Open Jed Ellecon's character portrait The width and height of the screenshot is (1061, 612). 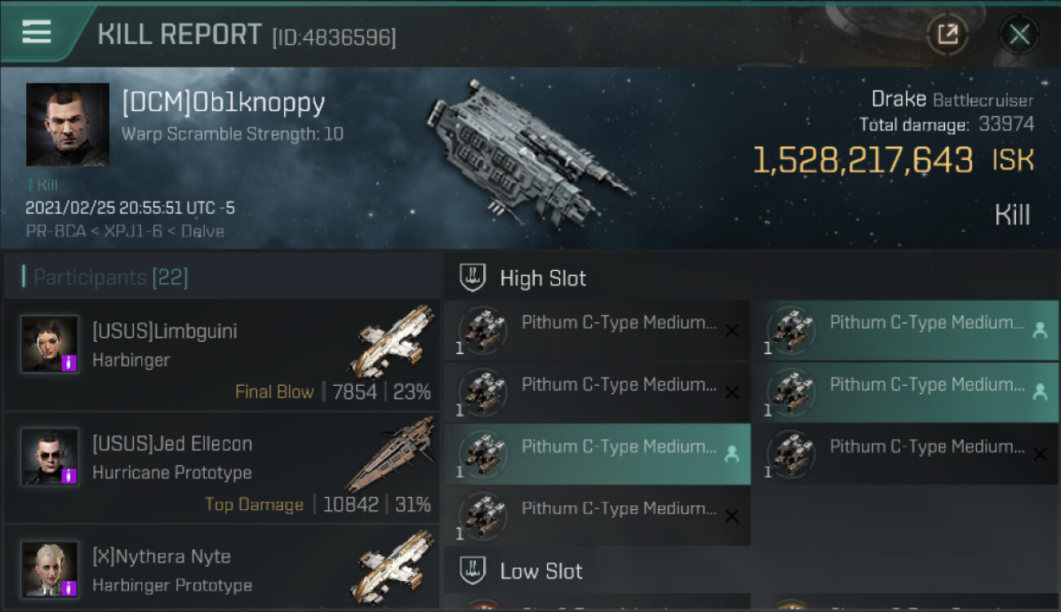click(x=49, y=455)
